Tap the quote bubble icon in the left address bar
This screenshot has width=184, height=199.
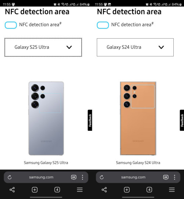[74, 177]
